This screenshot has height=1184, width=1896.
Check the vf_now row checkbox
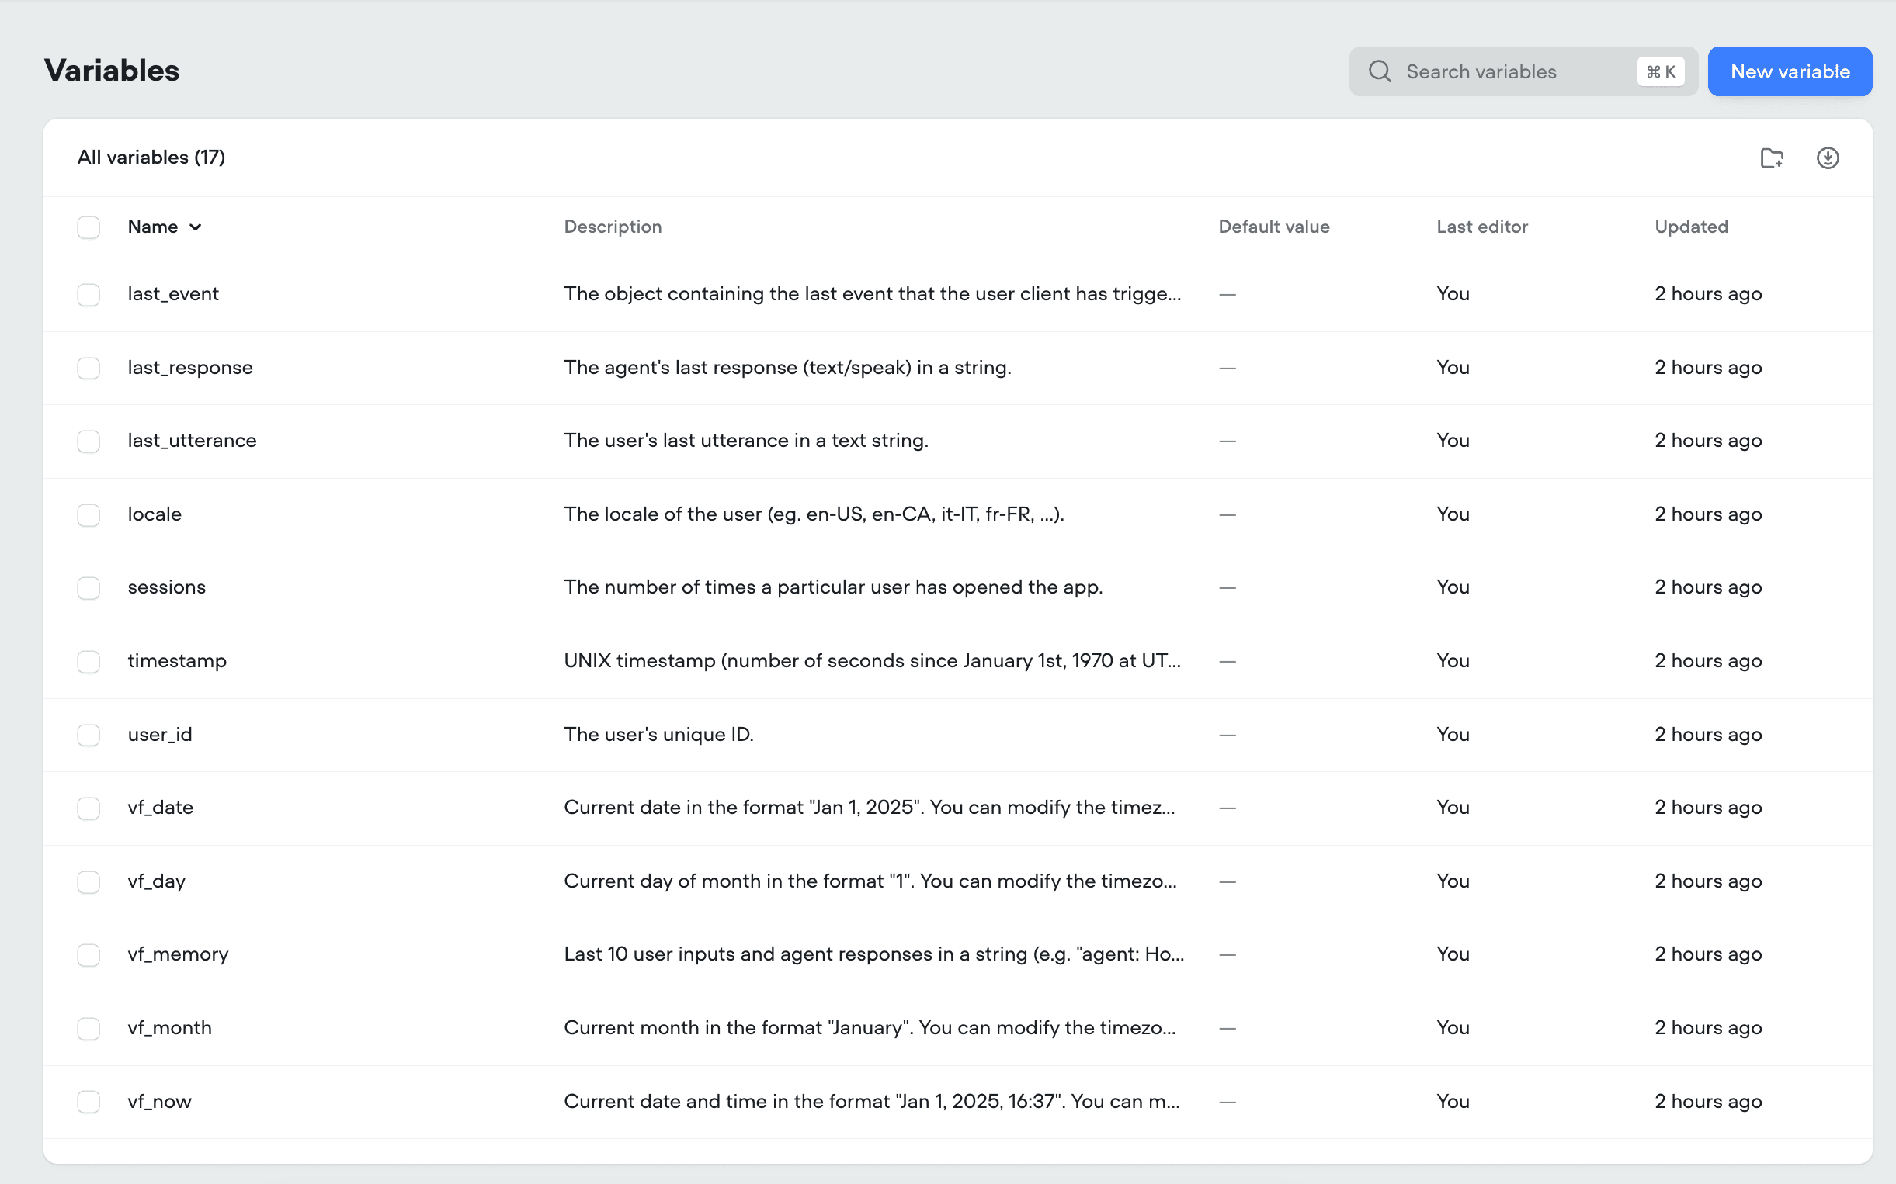89,1102
